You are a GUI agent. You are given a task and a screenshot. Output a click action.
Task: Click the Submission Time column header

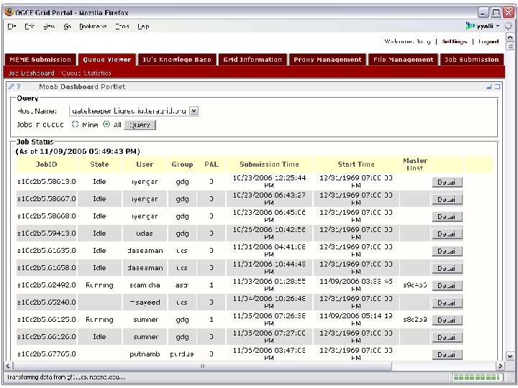pyautogui.click(x=269, y=165)
